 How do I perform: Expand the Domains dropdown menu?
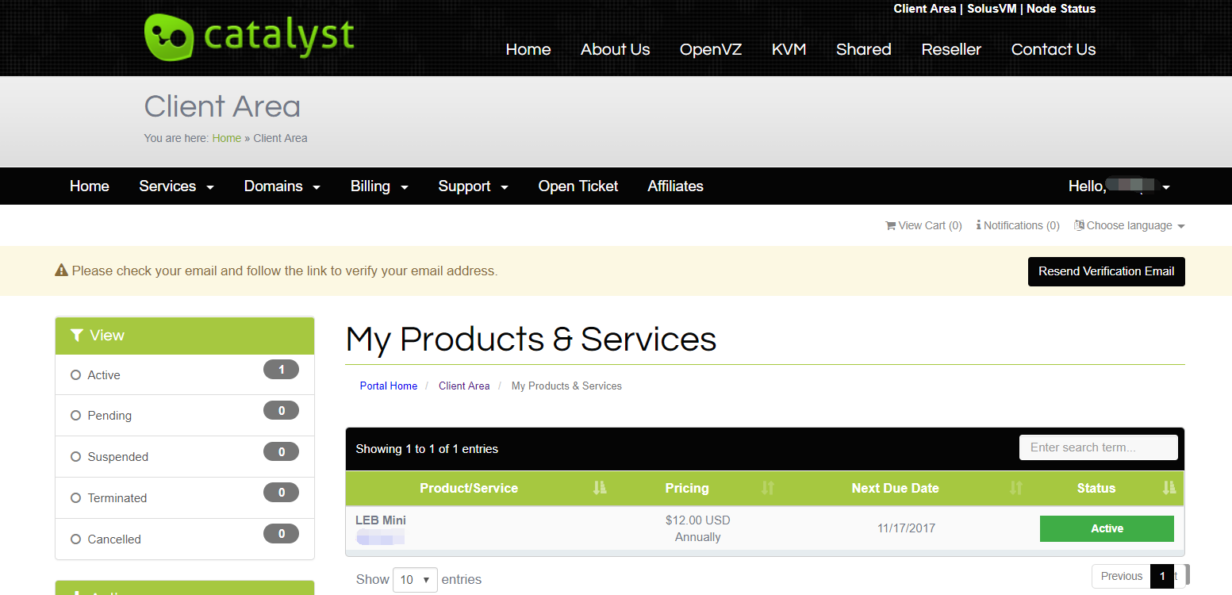[282, 186]
